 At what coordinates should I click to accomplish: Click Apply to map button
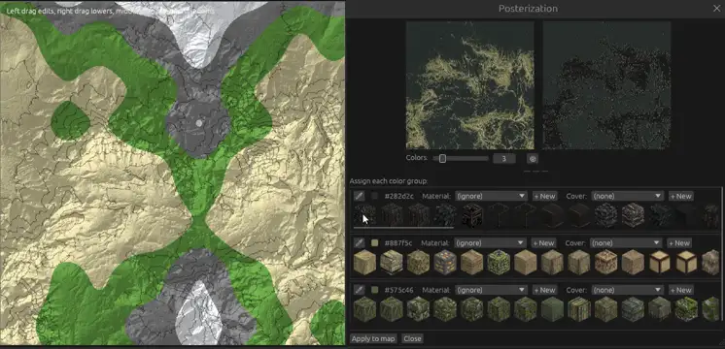click(373, 339)
